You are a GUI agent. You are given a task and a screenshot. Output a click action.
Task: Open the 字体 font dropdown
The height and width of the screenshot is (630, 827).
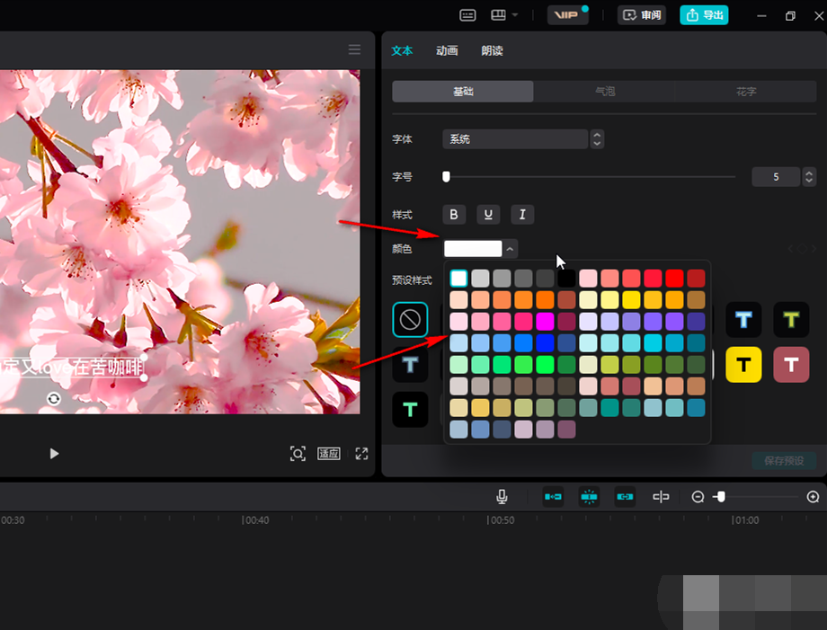(515, 139)
